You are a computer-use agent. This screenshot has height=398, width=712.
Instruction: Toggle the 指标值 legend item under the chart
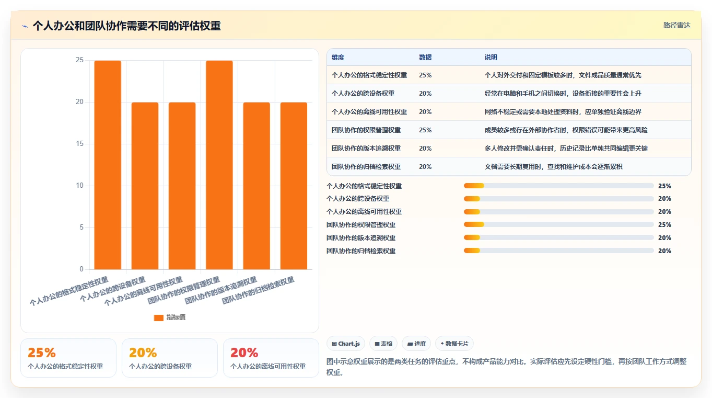(169, 317)
